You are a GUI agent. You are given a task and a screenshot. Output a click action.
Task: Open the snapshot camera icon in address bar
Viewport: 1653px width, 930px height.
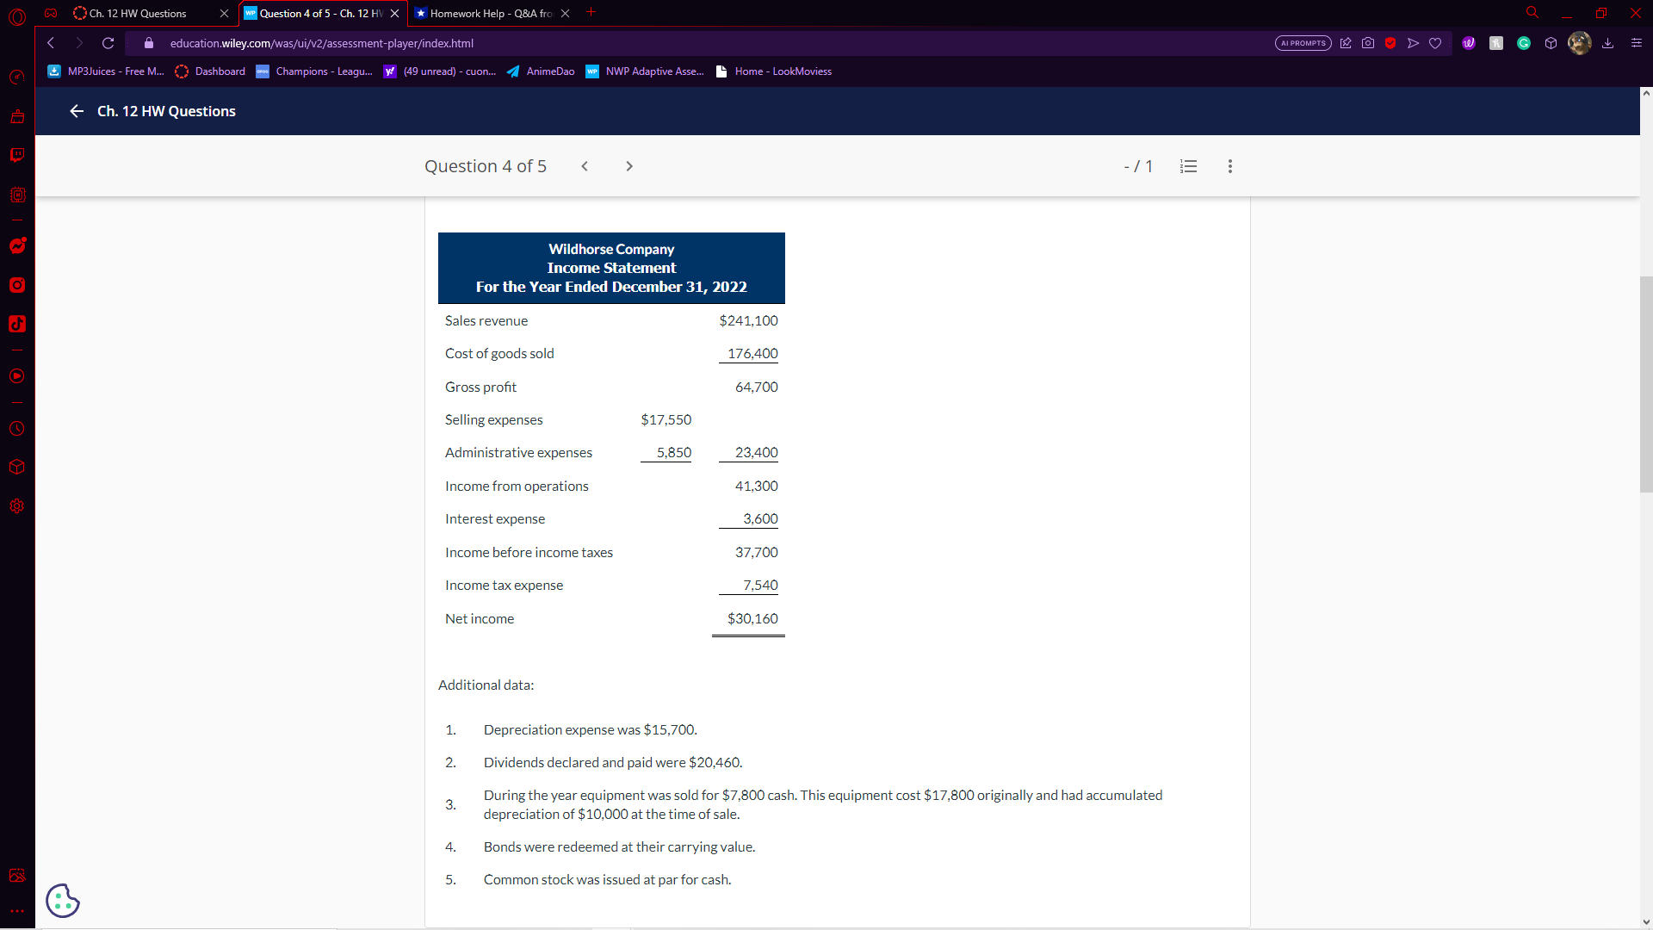[1368, 43]
